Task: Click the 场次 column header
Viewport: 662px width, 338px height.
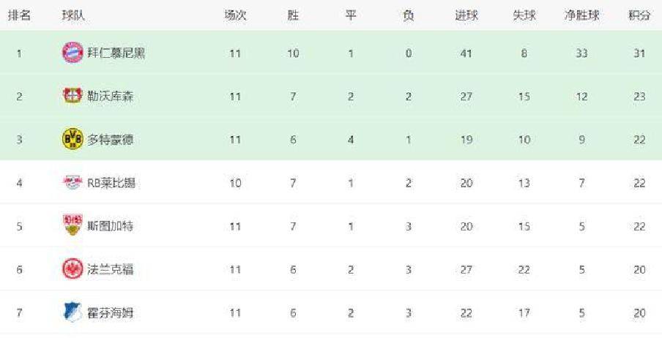Action: (234, 15)
